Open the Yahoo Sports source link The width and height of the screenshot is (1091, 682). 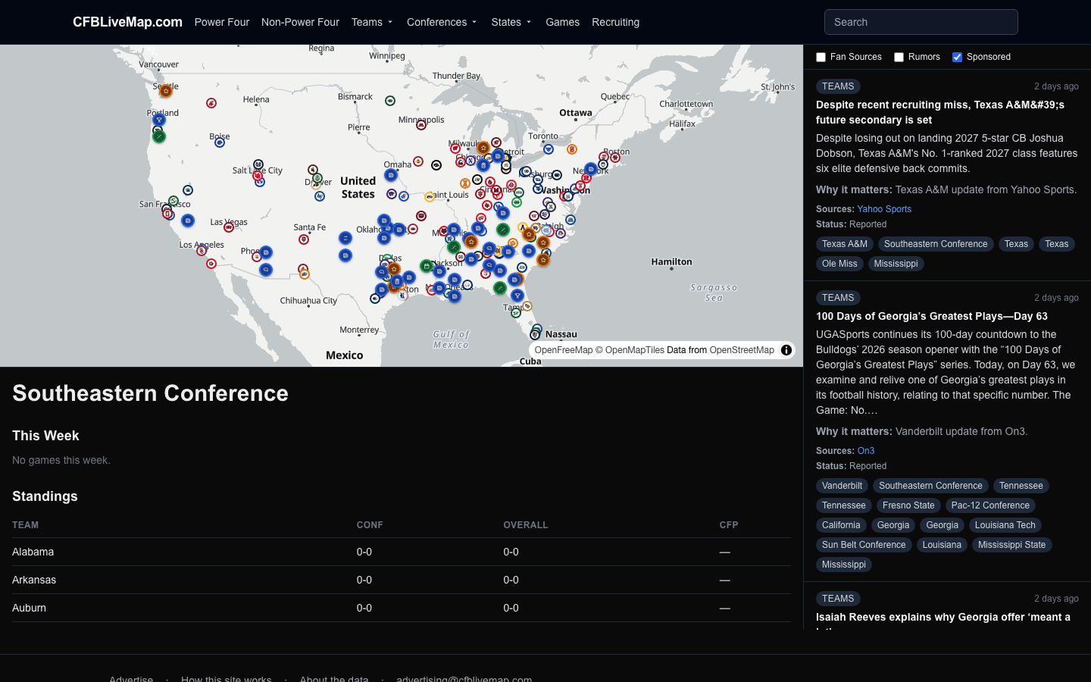tap(884, 209)
